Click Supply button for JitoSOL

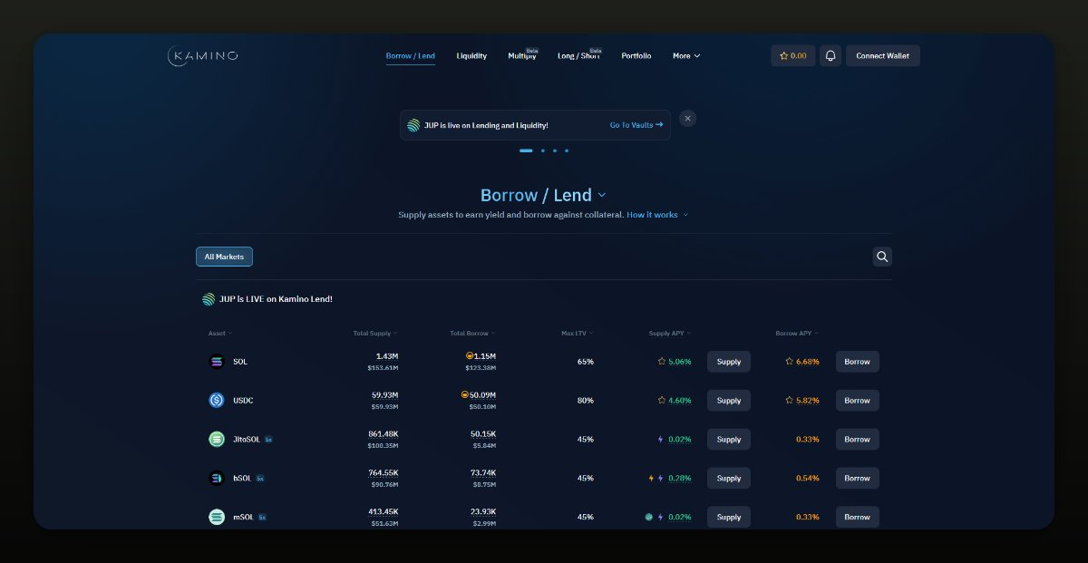[729, 440]
